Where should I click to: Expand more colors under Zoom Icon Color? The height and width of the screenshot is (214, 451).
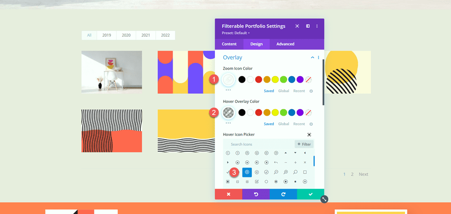coord(228,90)
